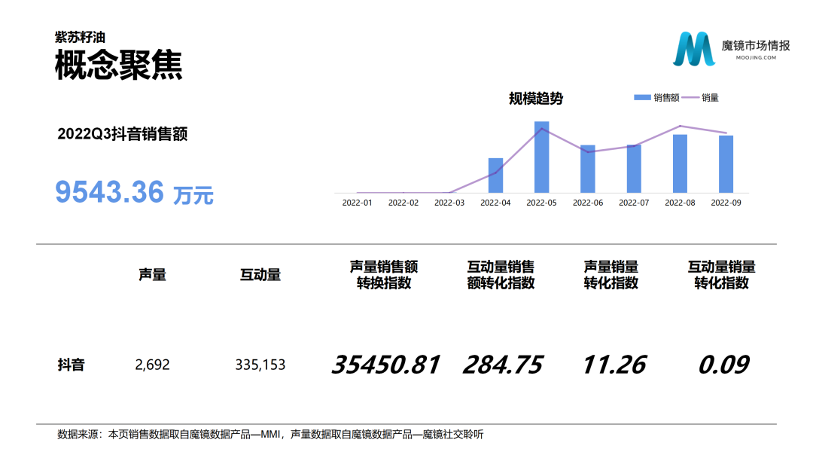Select the 2022-05 sales bar

(542, 157)
